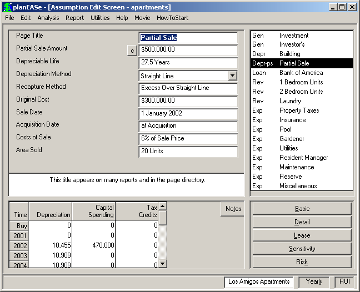
Task: Click the Yearly status bar indicator
Action: pyautogui.click(x=314, y=281)
